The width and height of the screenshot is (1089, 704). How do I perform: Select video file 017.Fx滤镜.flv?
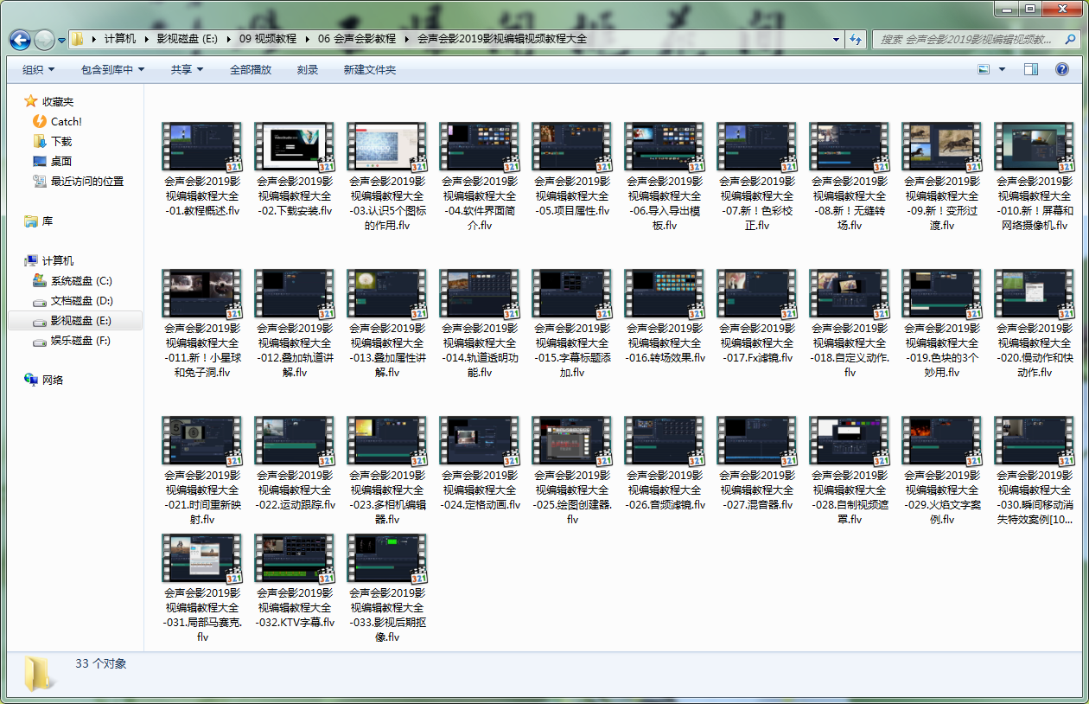point(756,317)
